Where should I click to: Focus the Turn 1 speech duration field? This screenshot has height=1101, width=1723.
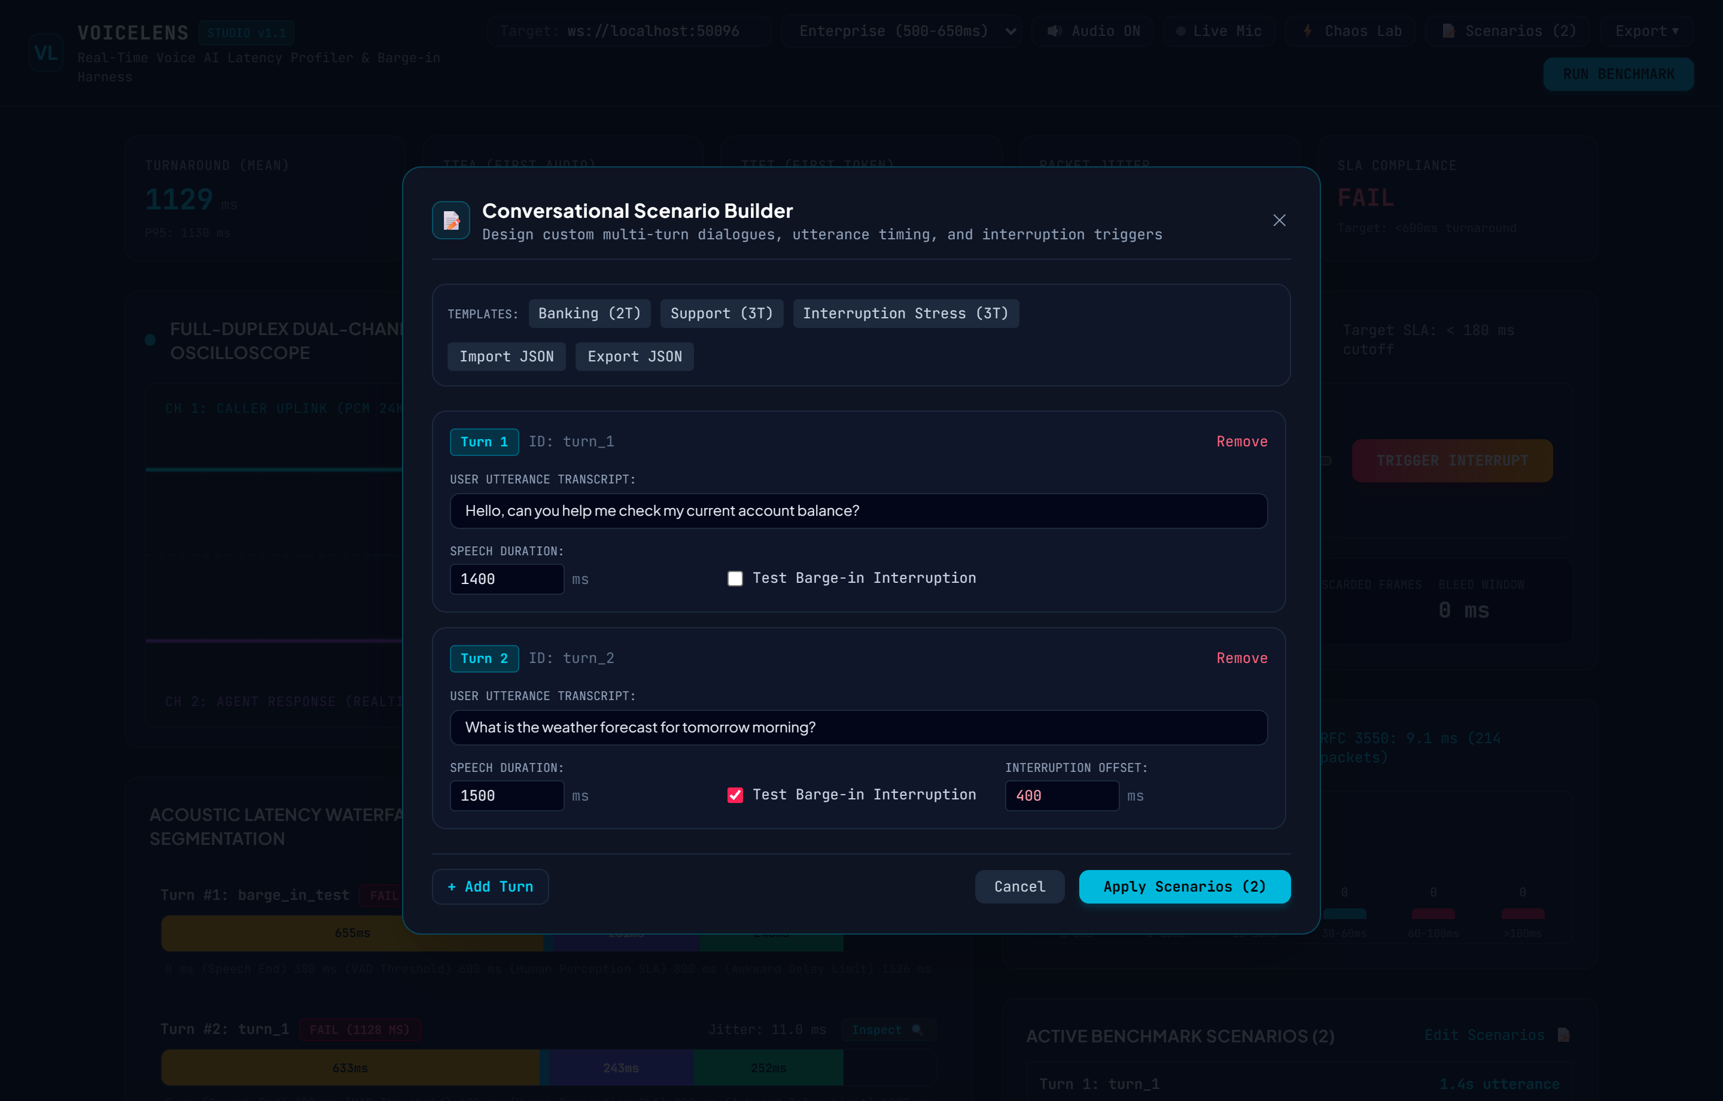tap(507, 579)
